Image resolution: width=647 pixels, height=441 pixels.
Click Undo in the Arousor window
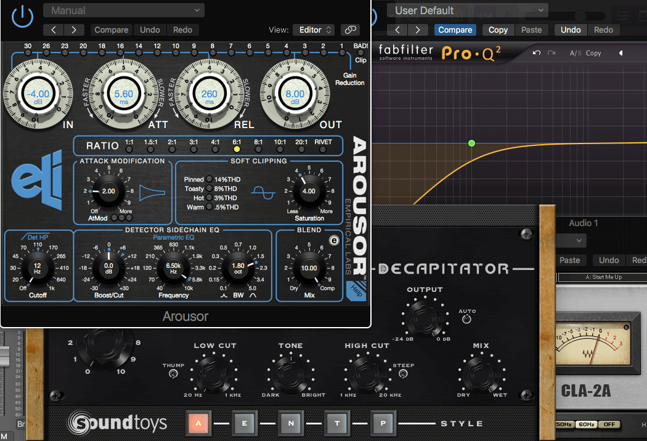pos(150,30)
